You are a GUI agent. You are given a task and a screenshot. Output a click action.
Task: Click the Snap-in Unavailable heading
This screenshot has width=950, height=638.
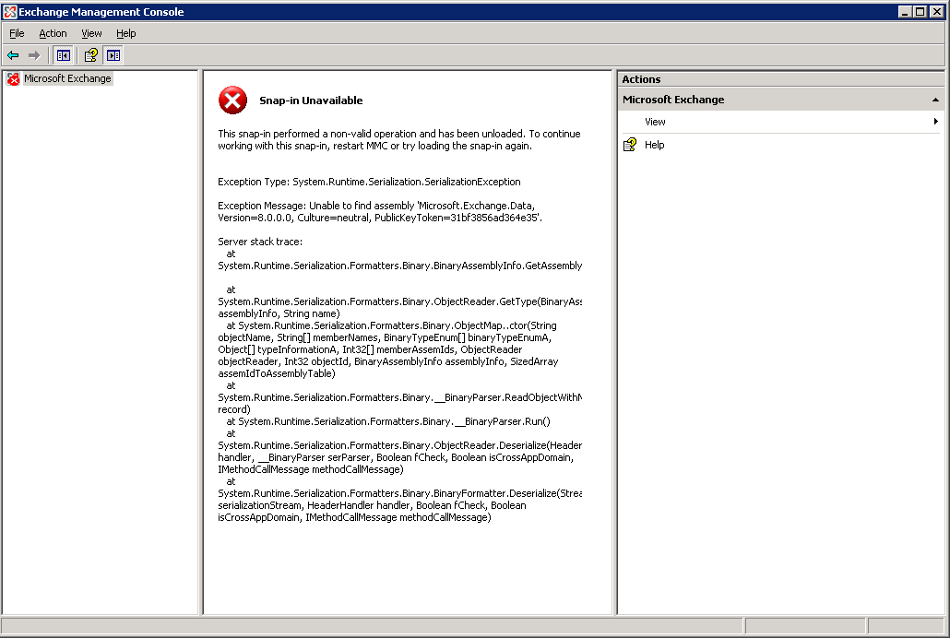(x=311, y=100)
